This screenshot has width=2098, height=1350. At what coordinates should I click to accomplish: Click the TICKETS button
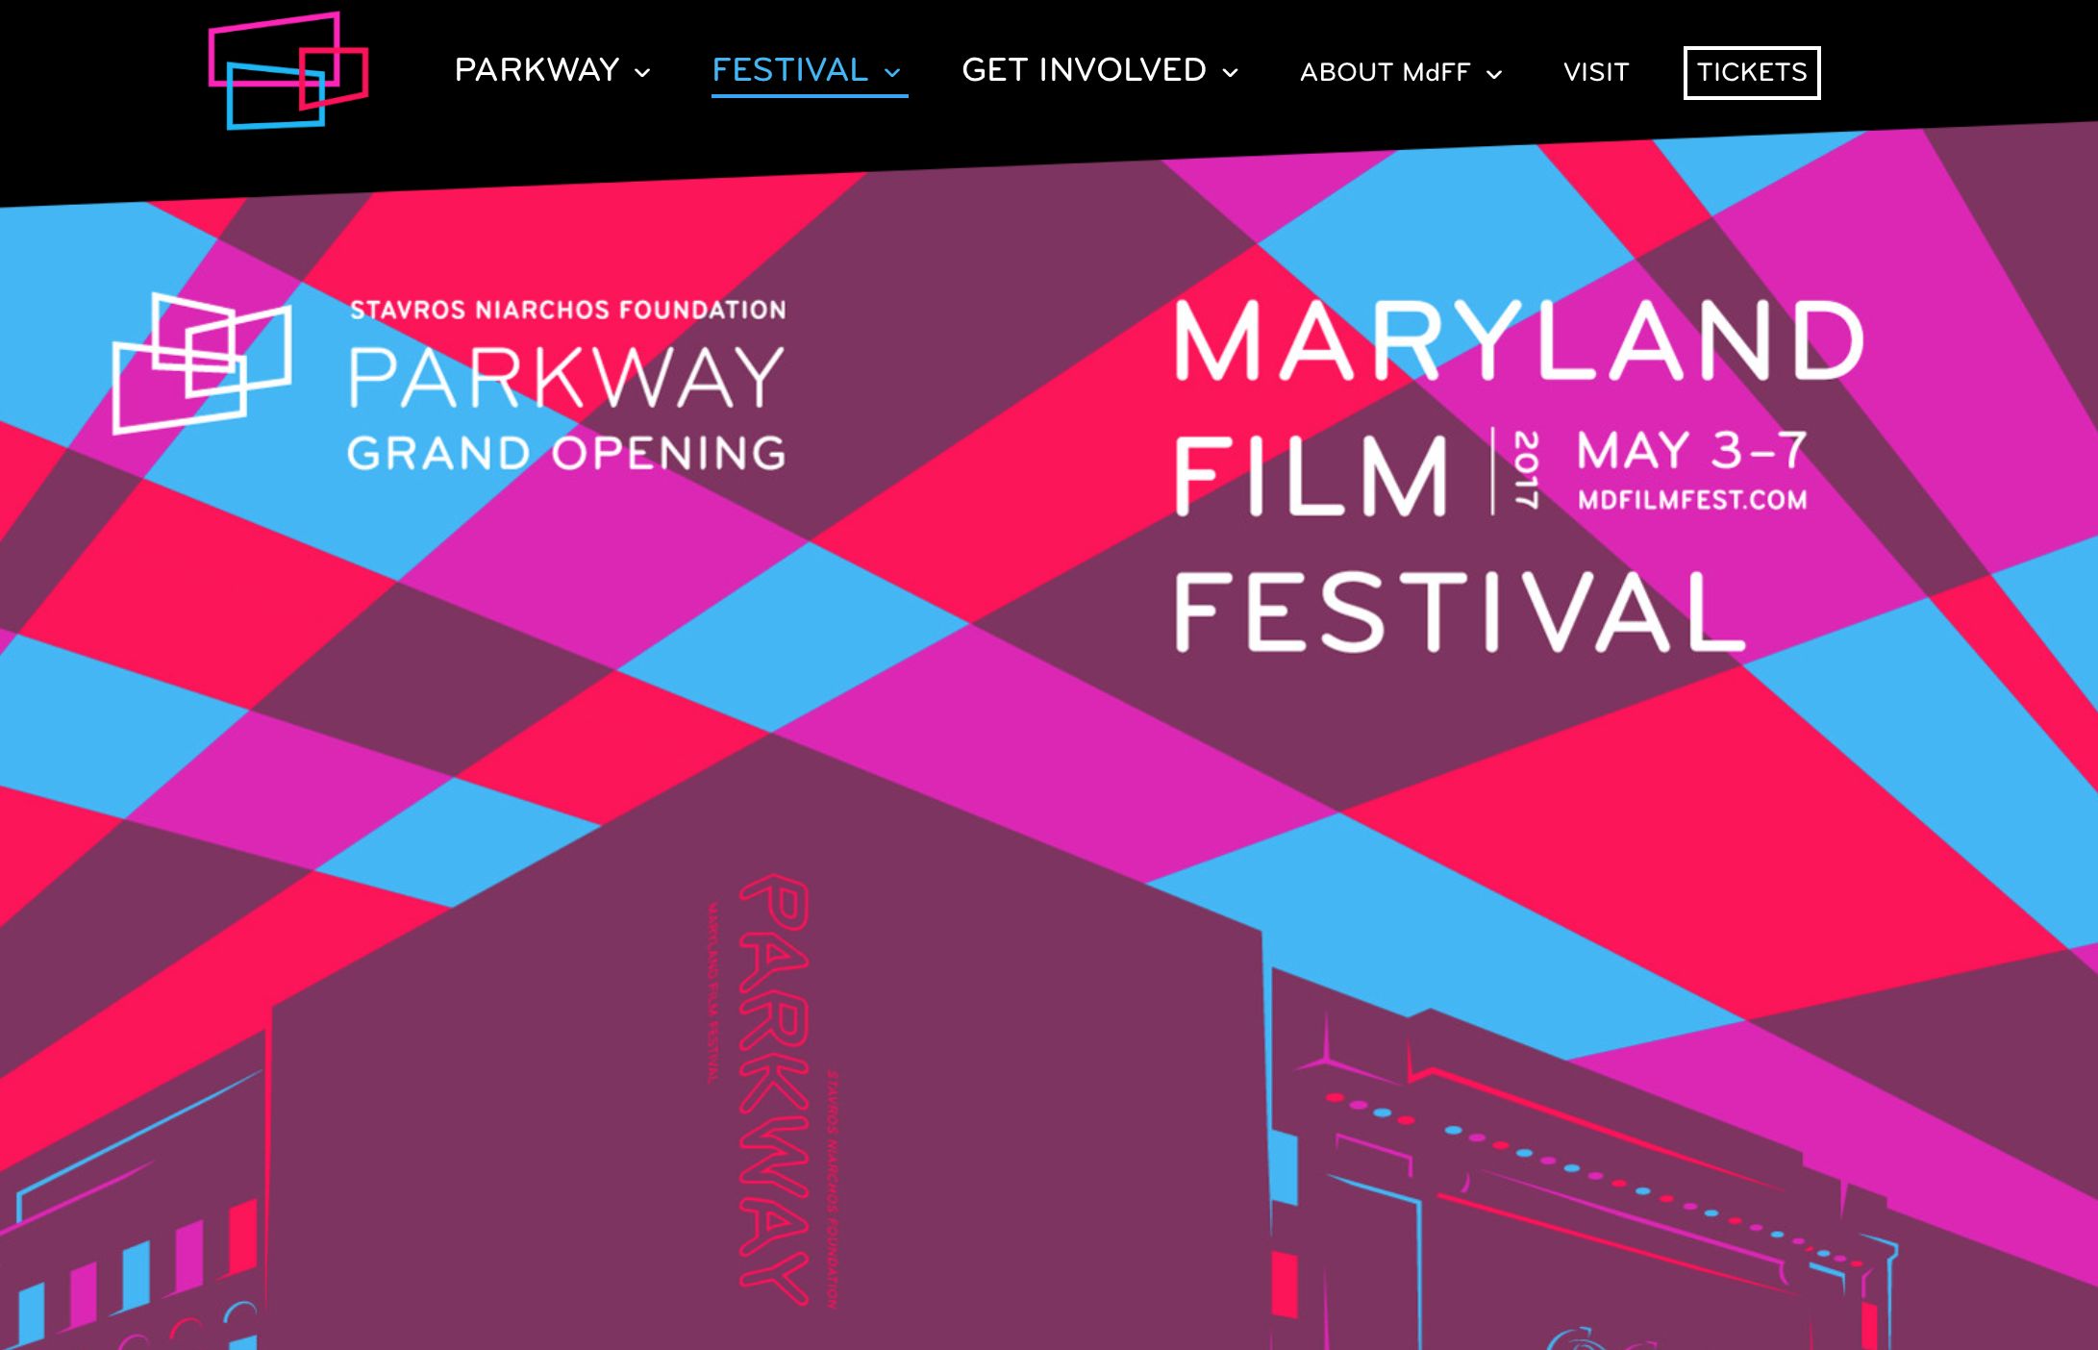click(x=1752, y=72)
